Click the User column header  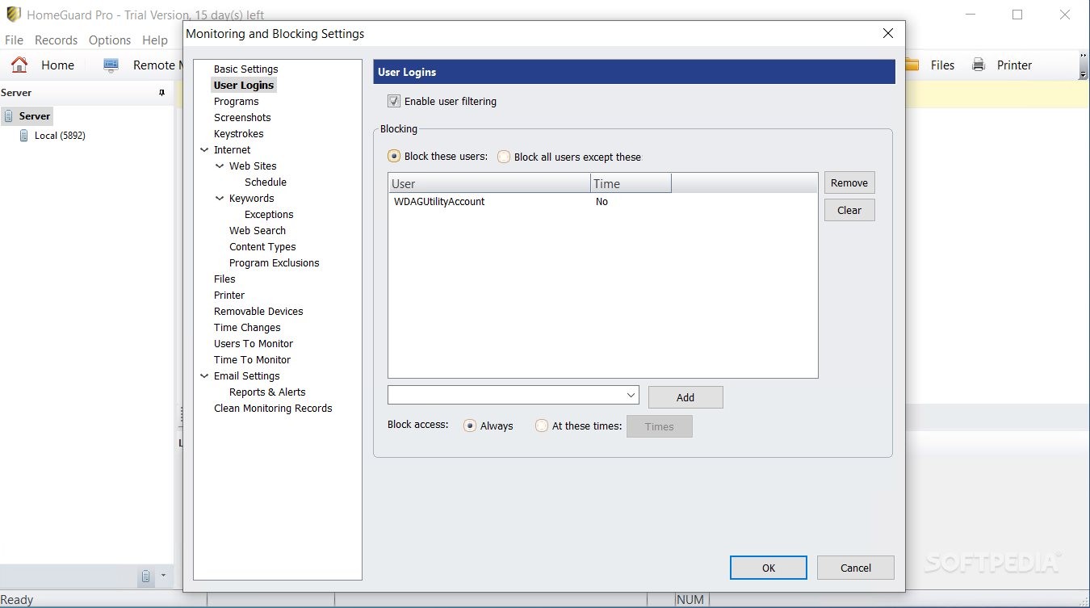click(489, 183)
